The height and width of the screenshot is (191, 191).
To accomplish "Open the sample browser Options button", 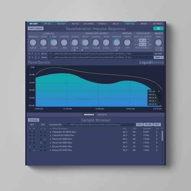I will 34,120.
